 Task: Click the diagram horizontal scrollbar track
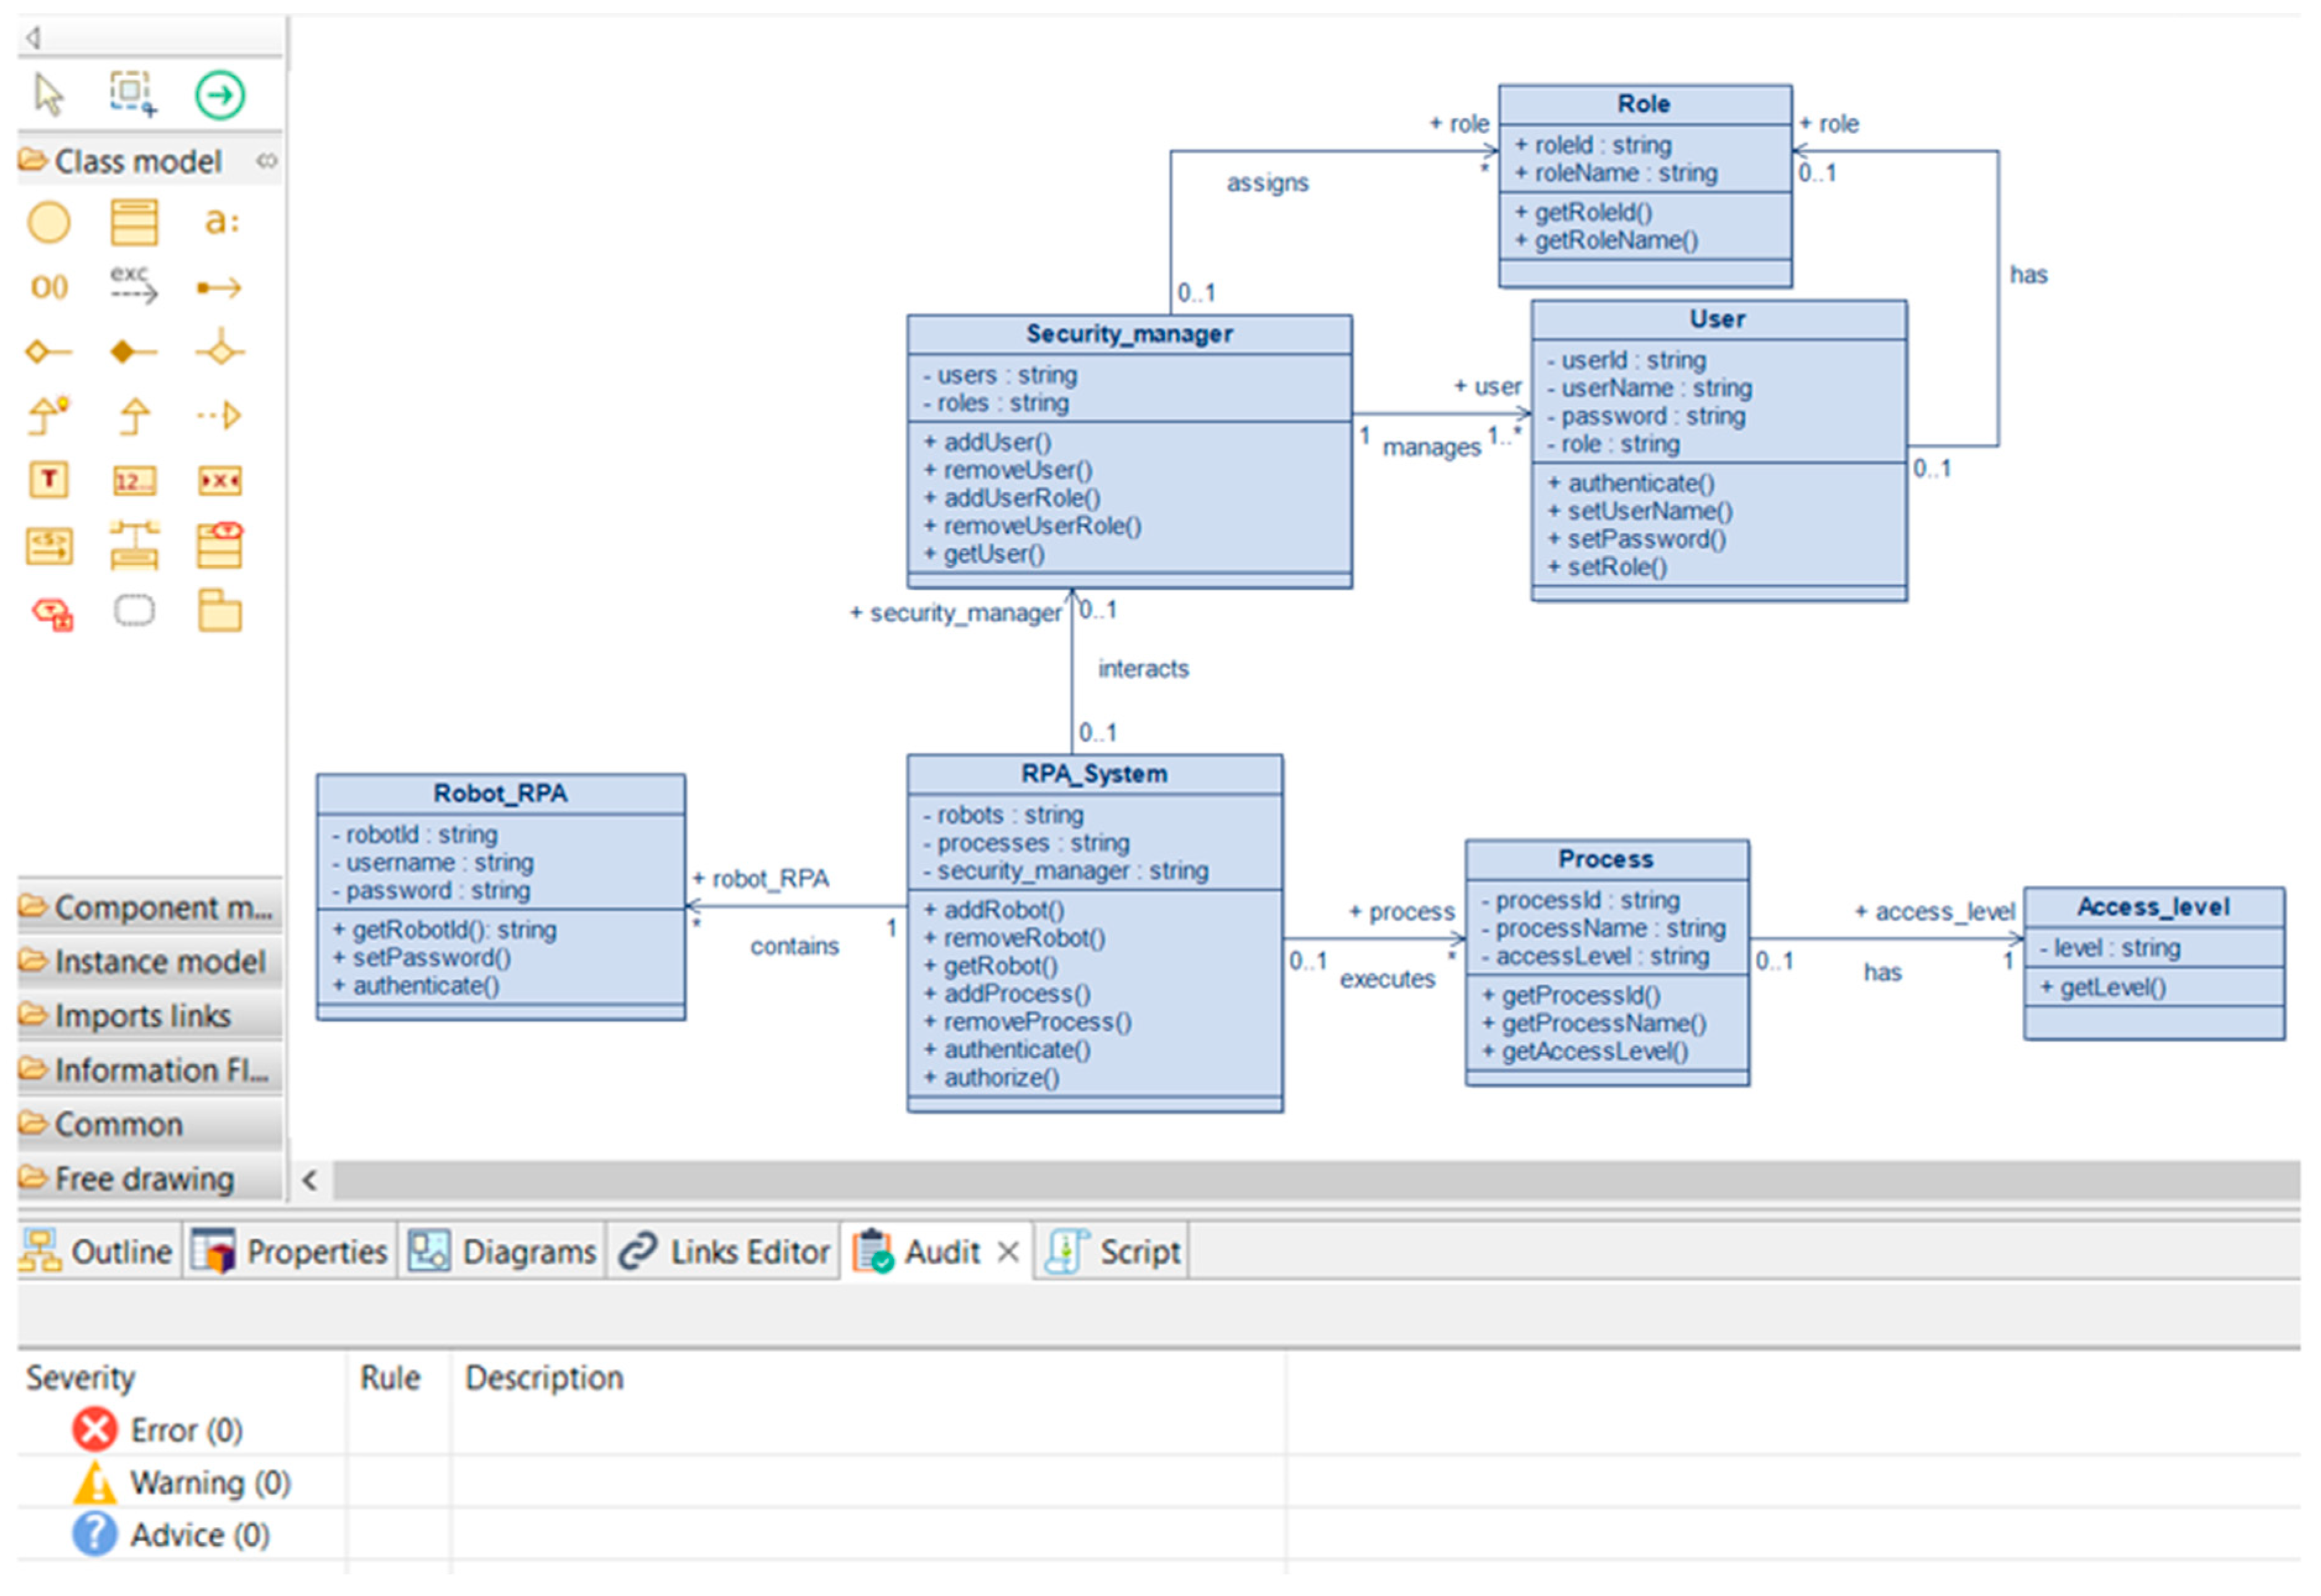click(1316, 1181)
